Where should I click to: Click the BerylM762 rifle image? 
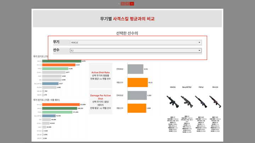coord(187,102)
